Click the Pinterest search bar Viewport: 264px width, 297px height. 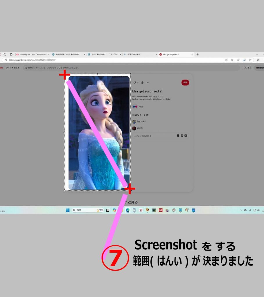131,68
